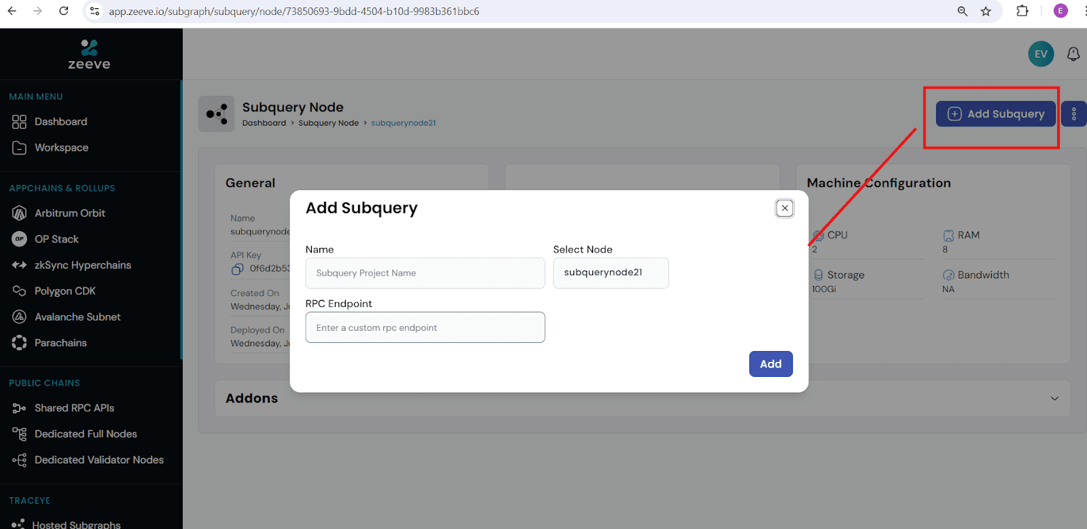1087x529 pixels.
Task: Click the Add button in the dialog
Action: point(770,364)
